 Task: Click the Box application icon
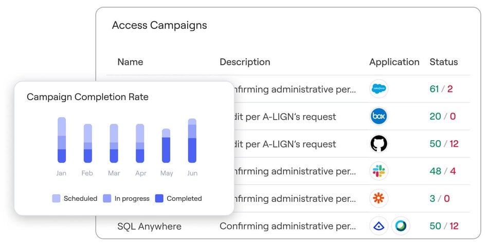click(x=378, y=116)
